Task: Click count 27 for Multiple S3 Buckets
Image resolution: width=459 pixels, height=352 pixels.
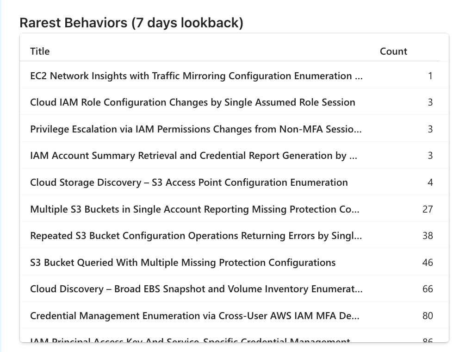Action: [x=428, y=209]
